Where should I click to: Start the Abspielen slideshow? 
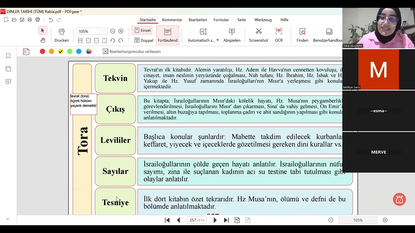click(x=232, y=35)
